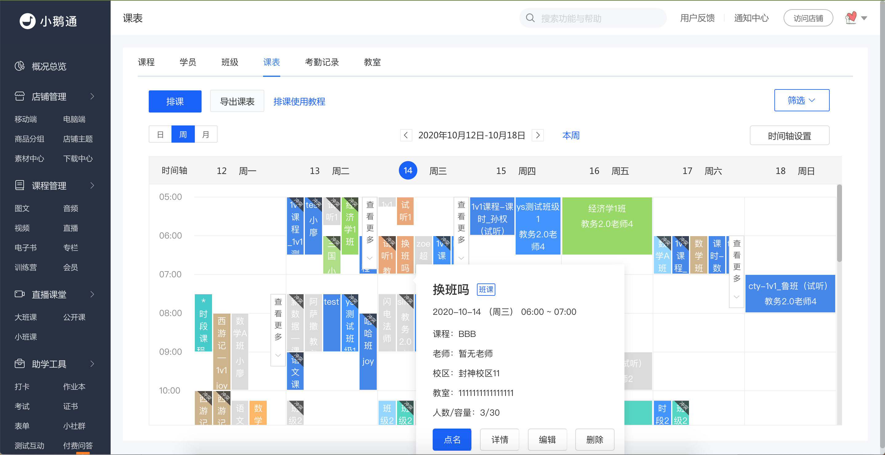Open the 概况总览 overview icon

(x=20, y=66)
